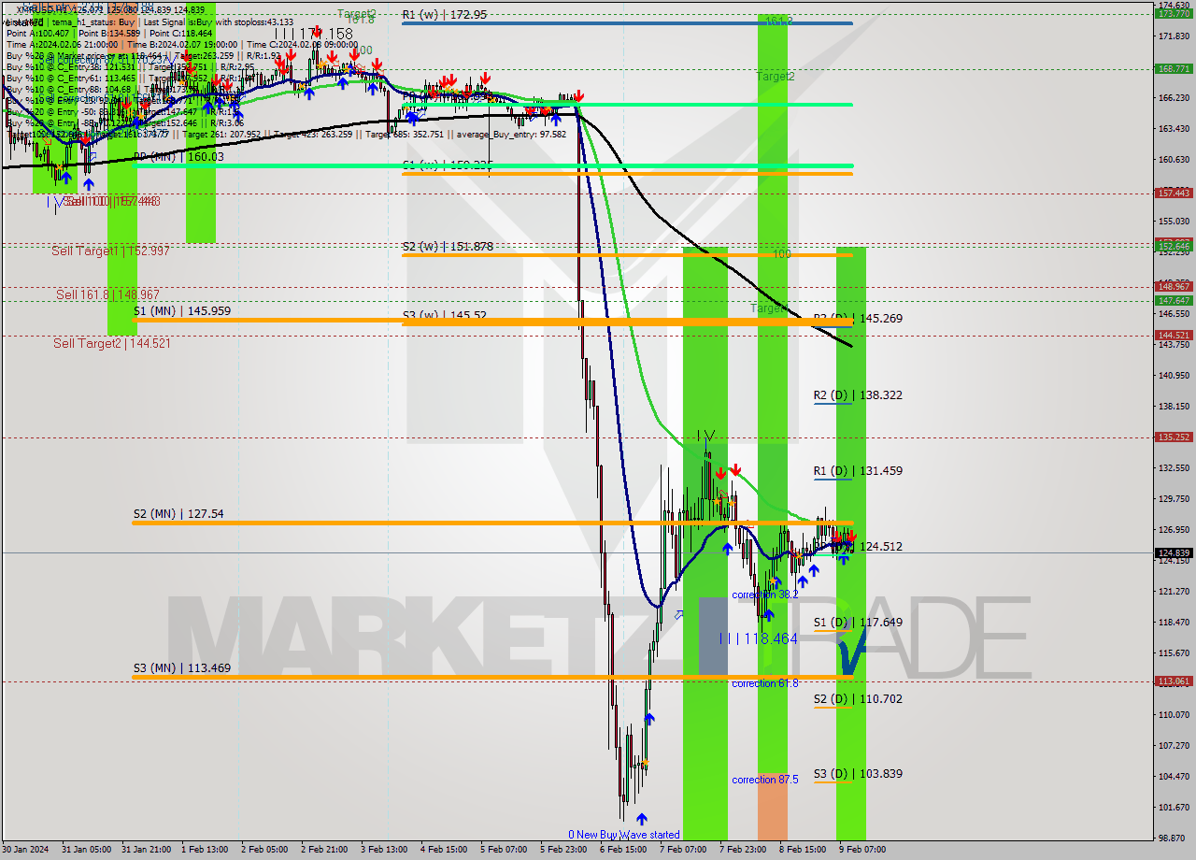This screenshot has width=1196, height=860.
Task: Click the '2 Feb 21:00' time label
Action: 324,850
